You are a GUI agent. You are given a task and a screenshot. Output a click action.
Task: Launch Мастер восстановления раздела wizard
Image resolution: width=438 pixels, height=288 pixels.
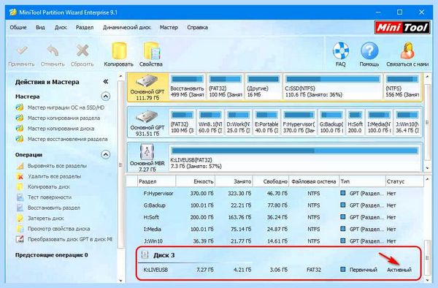[68, 139]
